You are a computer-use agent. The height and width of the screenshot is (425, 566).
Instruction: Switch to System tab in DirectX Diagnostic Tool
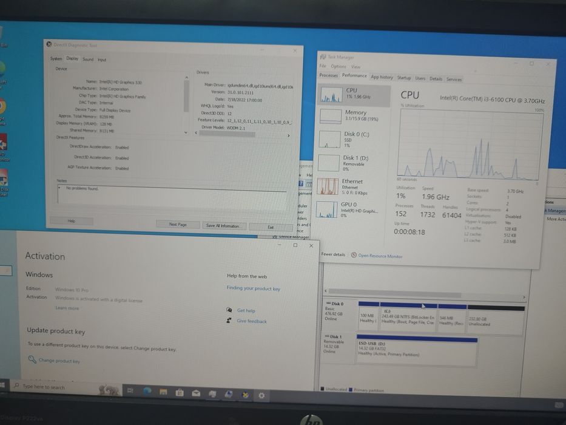point(56,58)
